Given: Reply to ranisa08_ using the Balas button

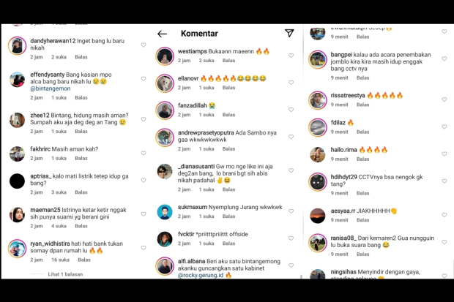Looking at the screenshot, I should pos(362,254).
